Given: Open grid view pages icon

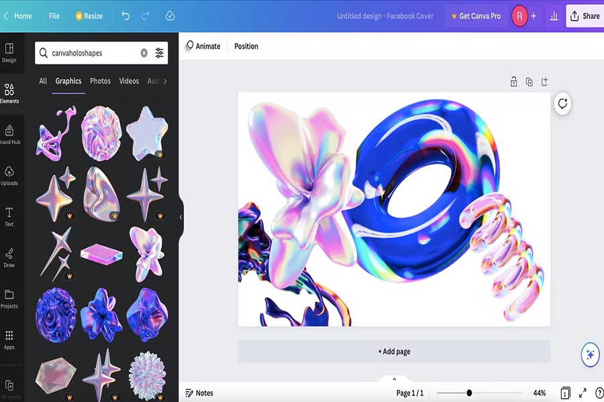Looking at the screenshot, I should coord(565,393).
